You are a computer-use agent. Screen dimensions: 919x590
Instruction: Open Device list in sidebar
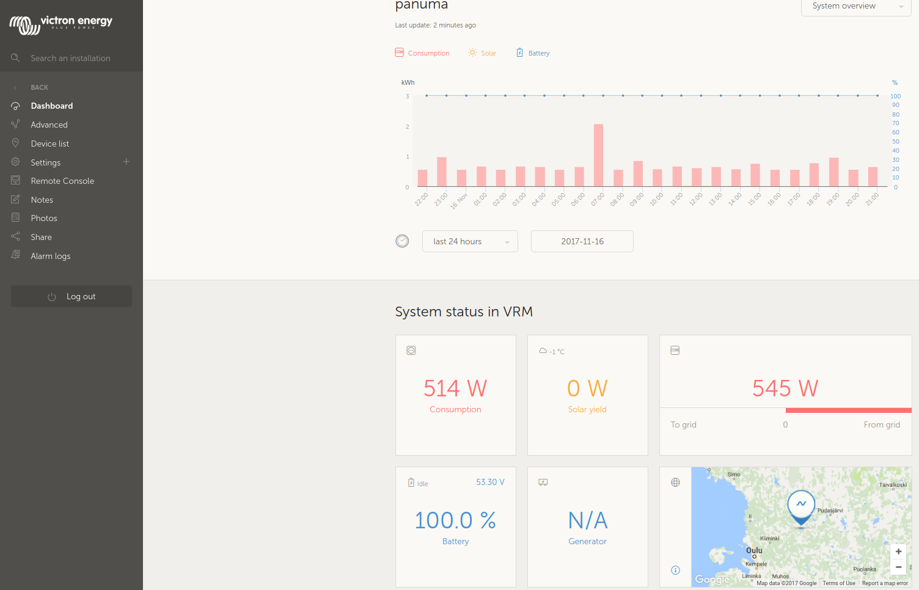tap(50, 144)
